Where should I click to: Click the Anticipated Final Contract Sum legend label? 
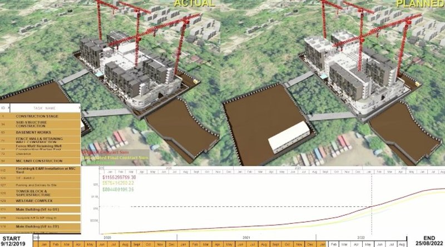tap(115, 157)
